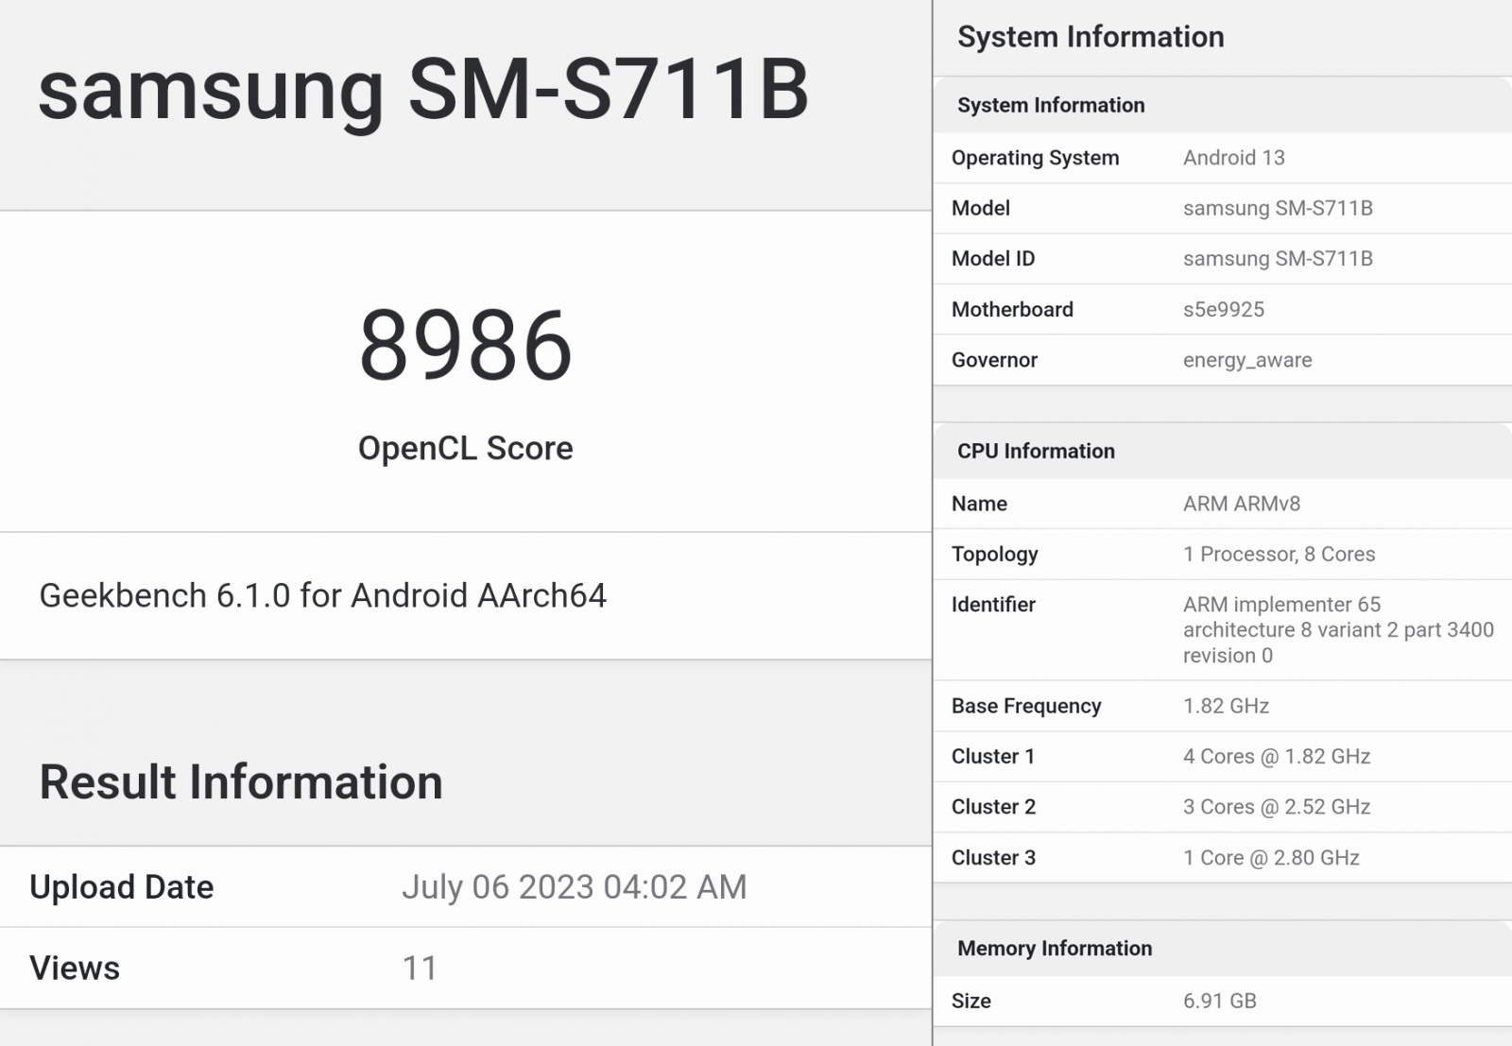Click the 8986 OpenCL score number
The height and width of the screenshot is (1046, 1512).
[x=465, y=346]
